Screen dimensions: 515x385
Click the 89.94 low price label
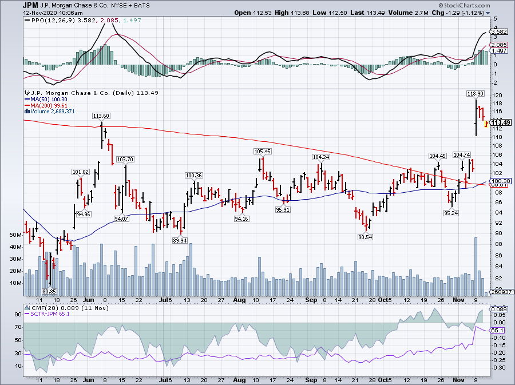(x=180, y=240)
